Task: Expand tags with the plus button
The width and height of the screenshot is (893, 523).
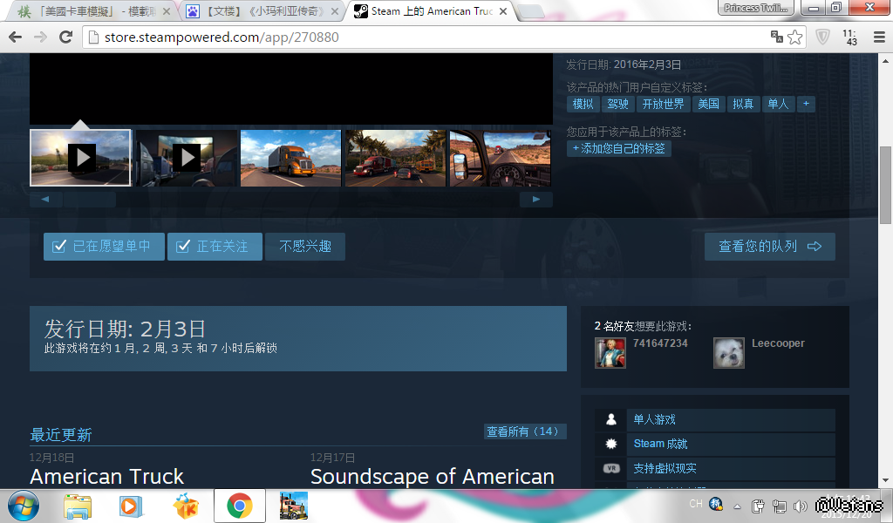Action: [x=806, y=104]
